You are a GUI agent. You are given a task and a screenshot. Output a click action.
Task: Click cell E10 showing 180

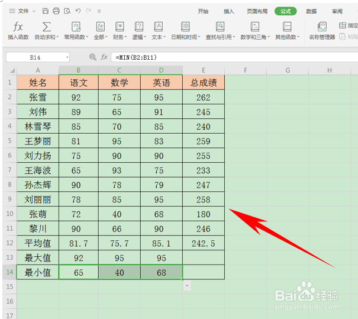[x=204, y=214]
